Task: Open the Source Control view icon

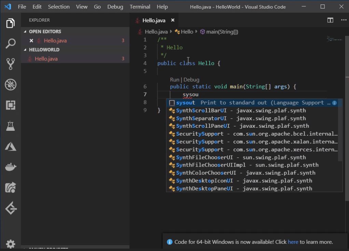Action: (11, 64)
